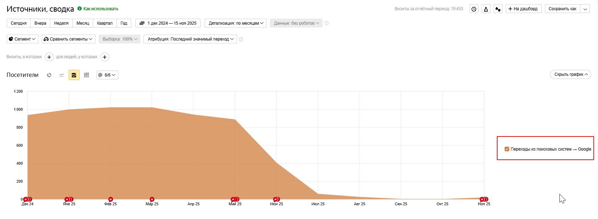Select the pie chart view icon

point(49,75)
